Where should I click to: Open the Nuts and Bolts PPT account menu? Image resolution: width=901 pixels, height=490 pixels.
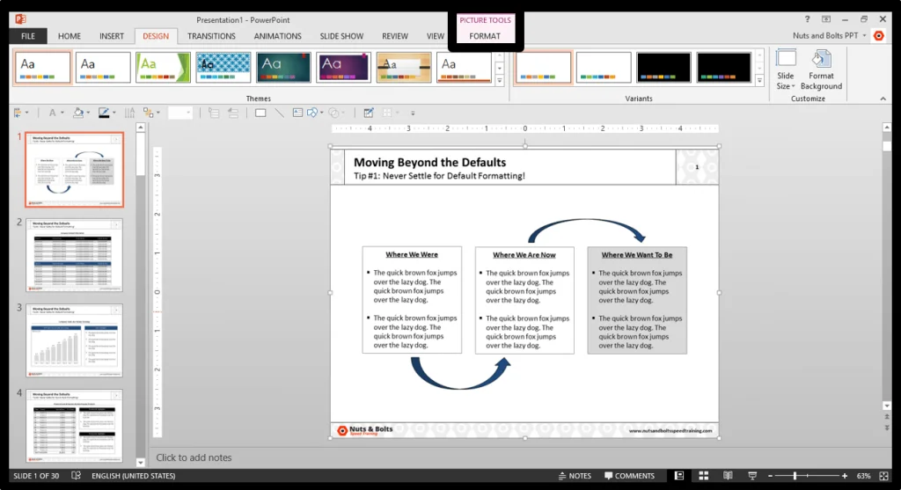[x=829, y=35]
